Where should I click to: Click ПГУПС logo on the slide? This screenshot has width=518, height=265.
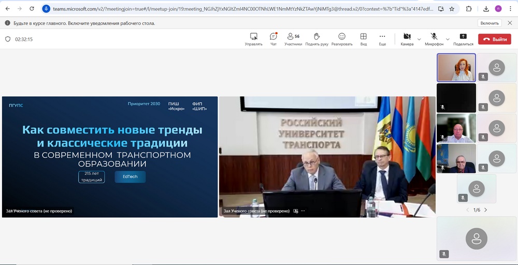(x=16, y=105)
